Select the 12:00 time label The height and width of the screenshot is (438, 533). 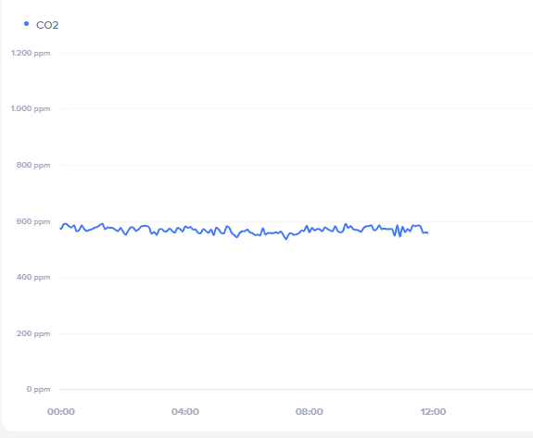point(433,412)
